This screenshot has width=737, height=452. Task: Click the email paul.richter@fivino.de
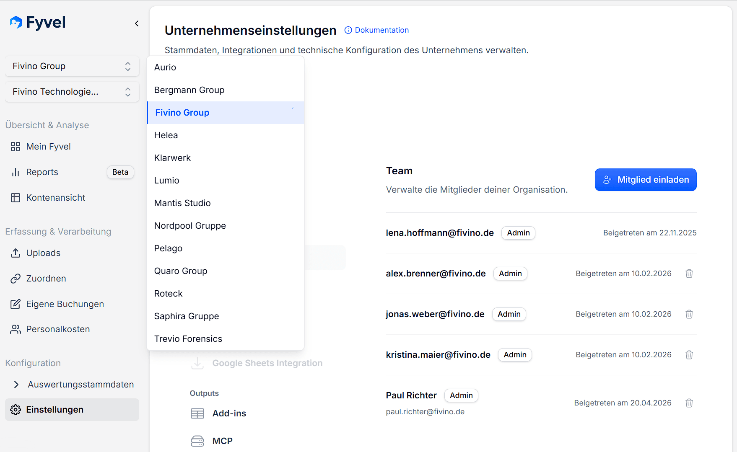click(x=425, y=412)
